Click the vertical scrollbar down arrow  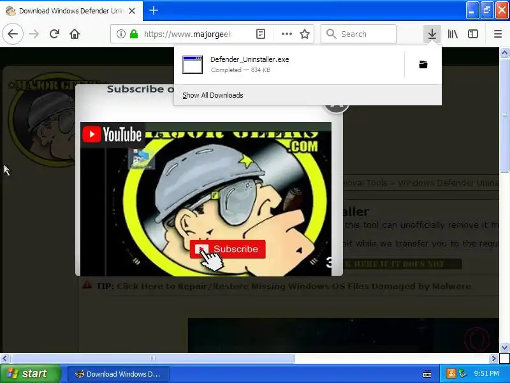[x=504, y=347]
